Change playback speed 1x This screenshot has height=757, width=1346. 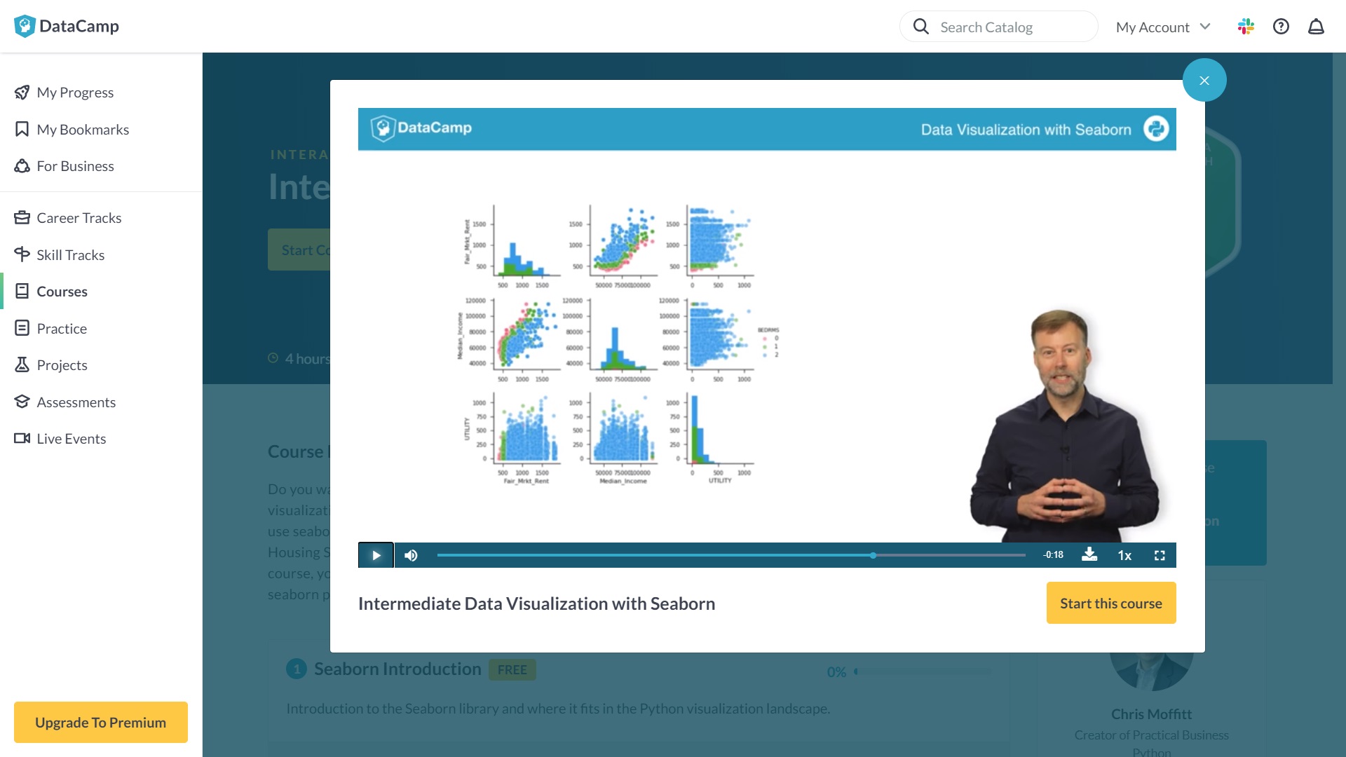[1124, 555]
